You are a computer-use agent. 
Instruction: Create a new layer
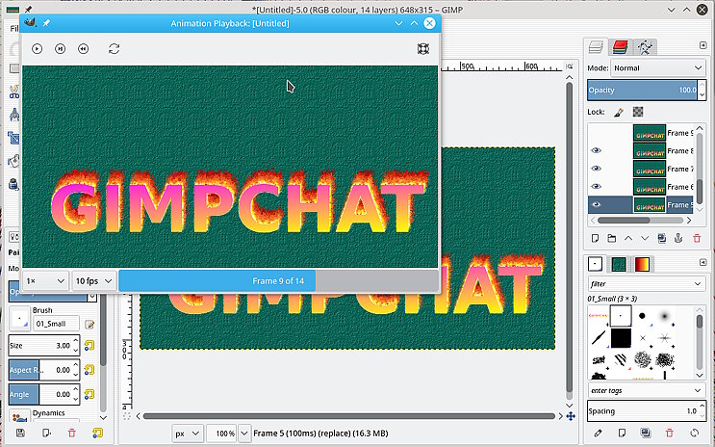tap(595, 238)
